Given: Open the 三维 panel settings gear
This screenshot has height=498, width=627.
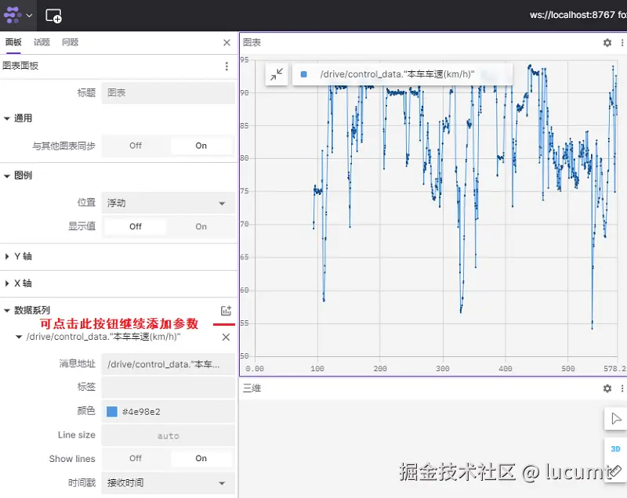Looking at the screenshot, I should (607, 388).
